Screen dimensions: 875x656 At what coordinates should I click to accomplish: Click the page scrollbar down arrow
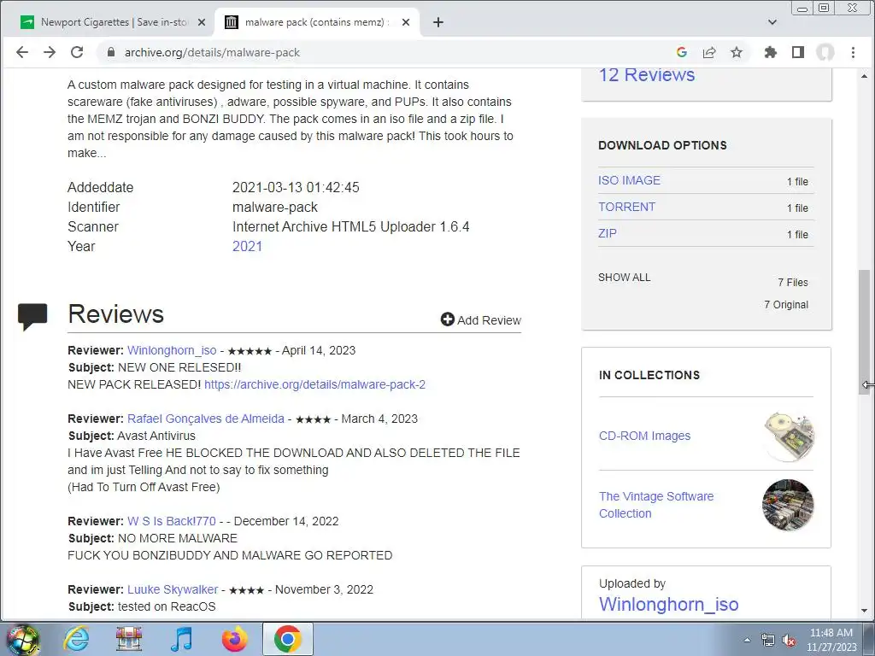click(x=865, y=611)
